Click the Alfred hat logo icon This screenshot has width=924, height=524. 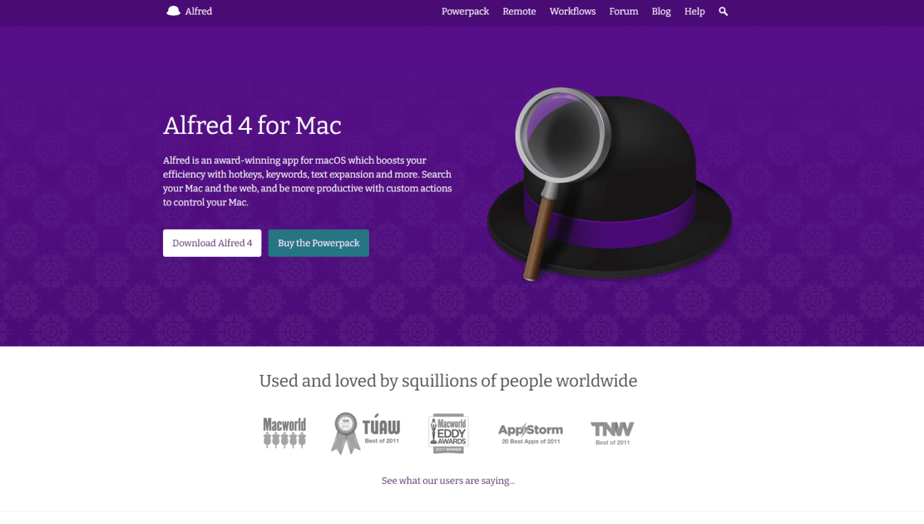(x=174, y=11)
